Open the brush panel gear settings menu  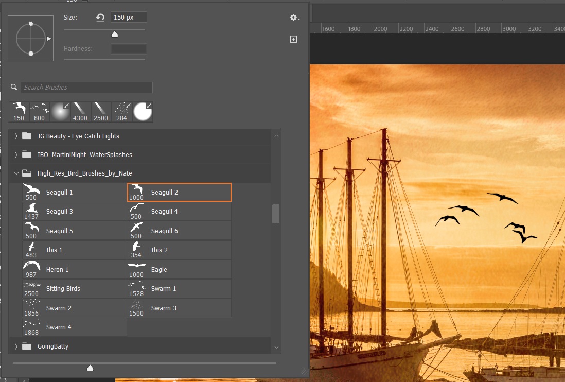(294, 18)
